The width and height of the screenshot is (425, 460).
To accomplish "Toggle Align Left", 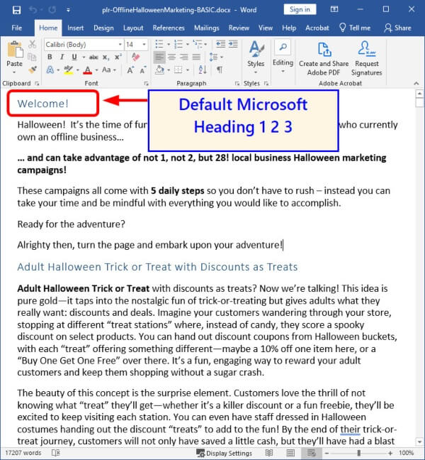I will point(159,57).
